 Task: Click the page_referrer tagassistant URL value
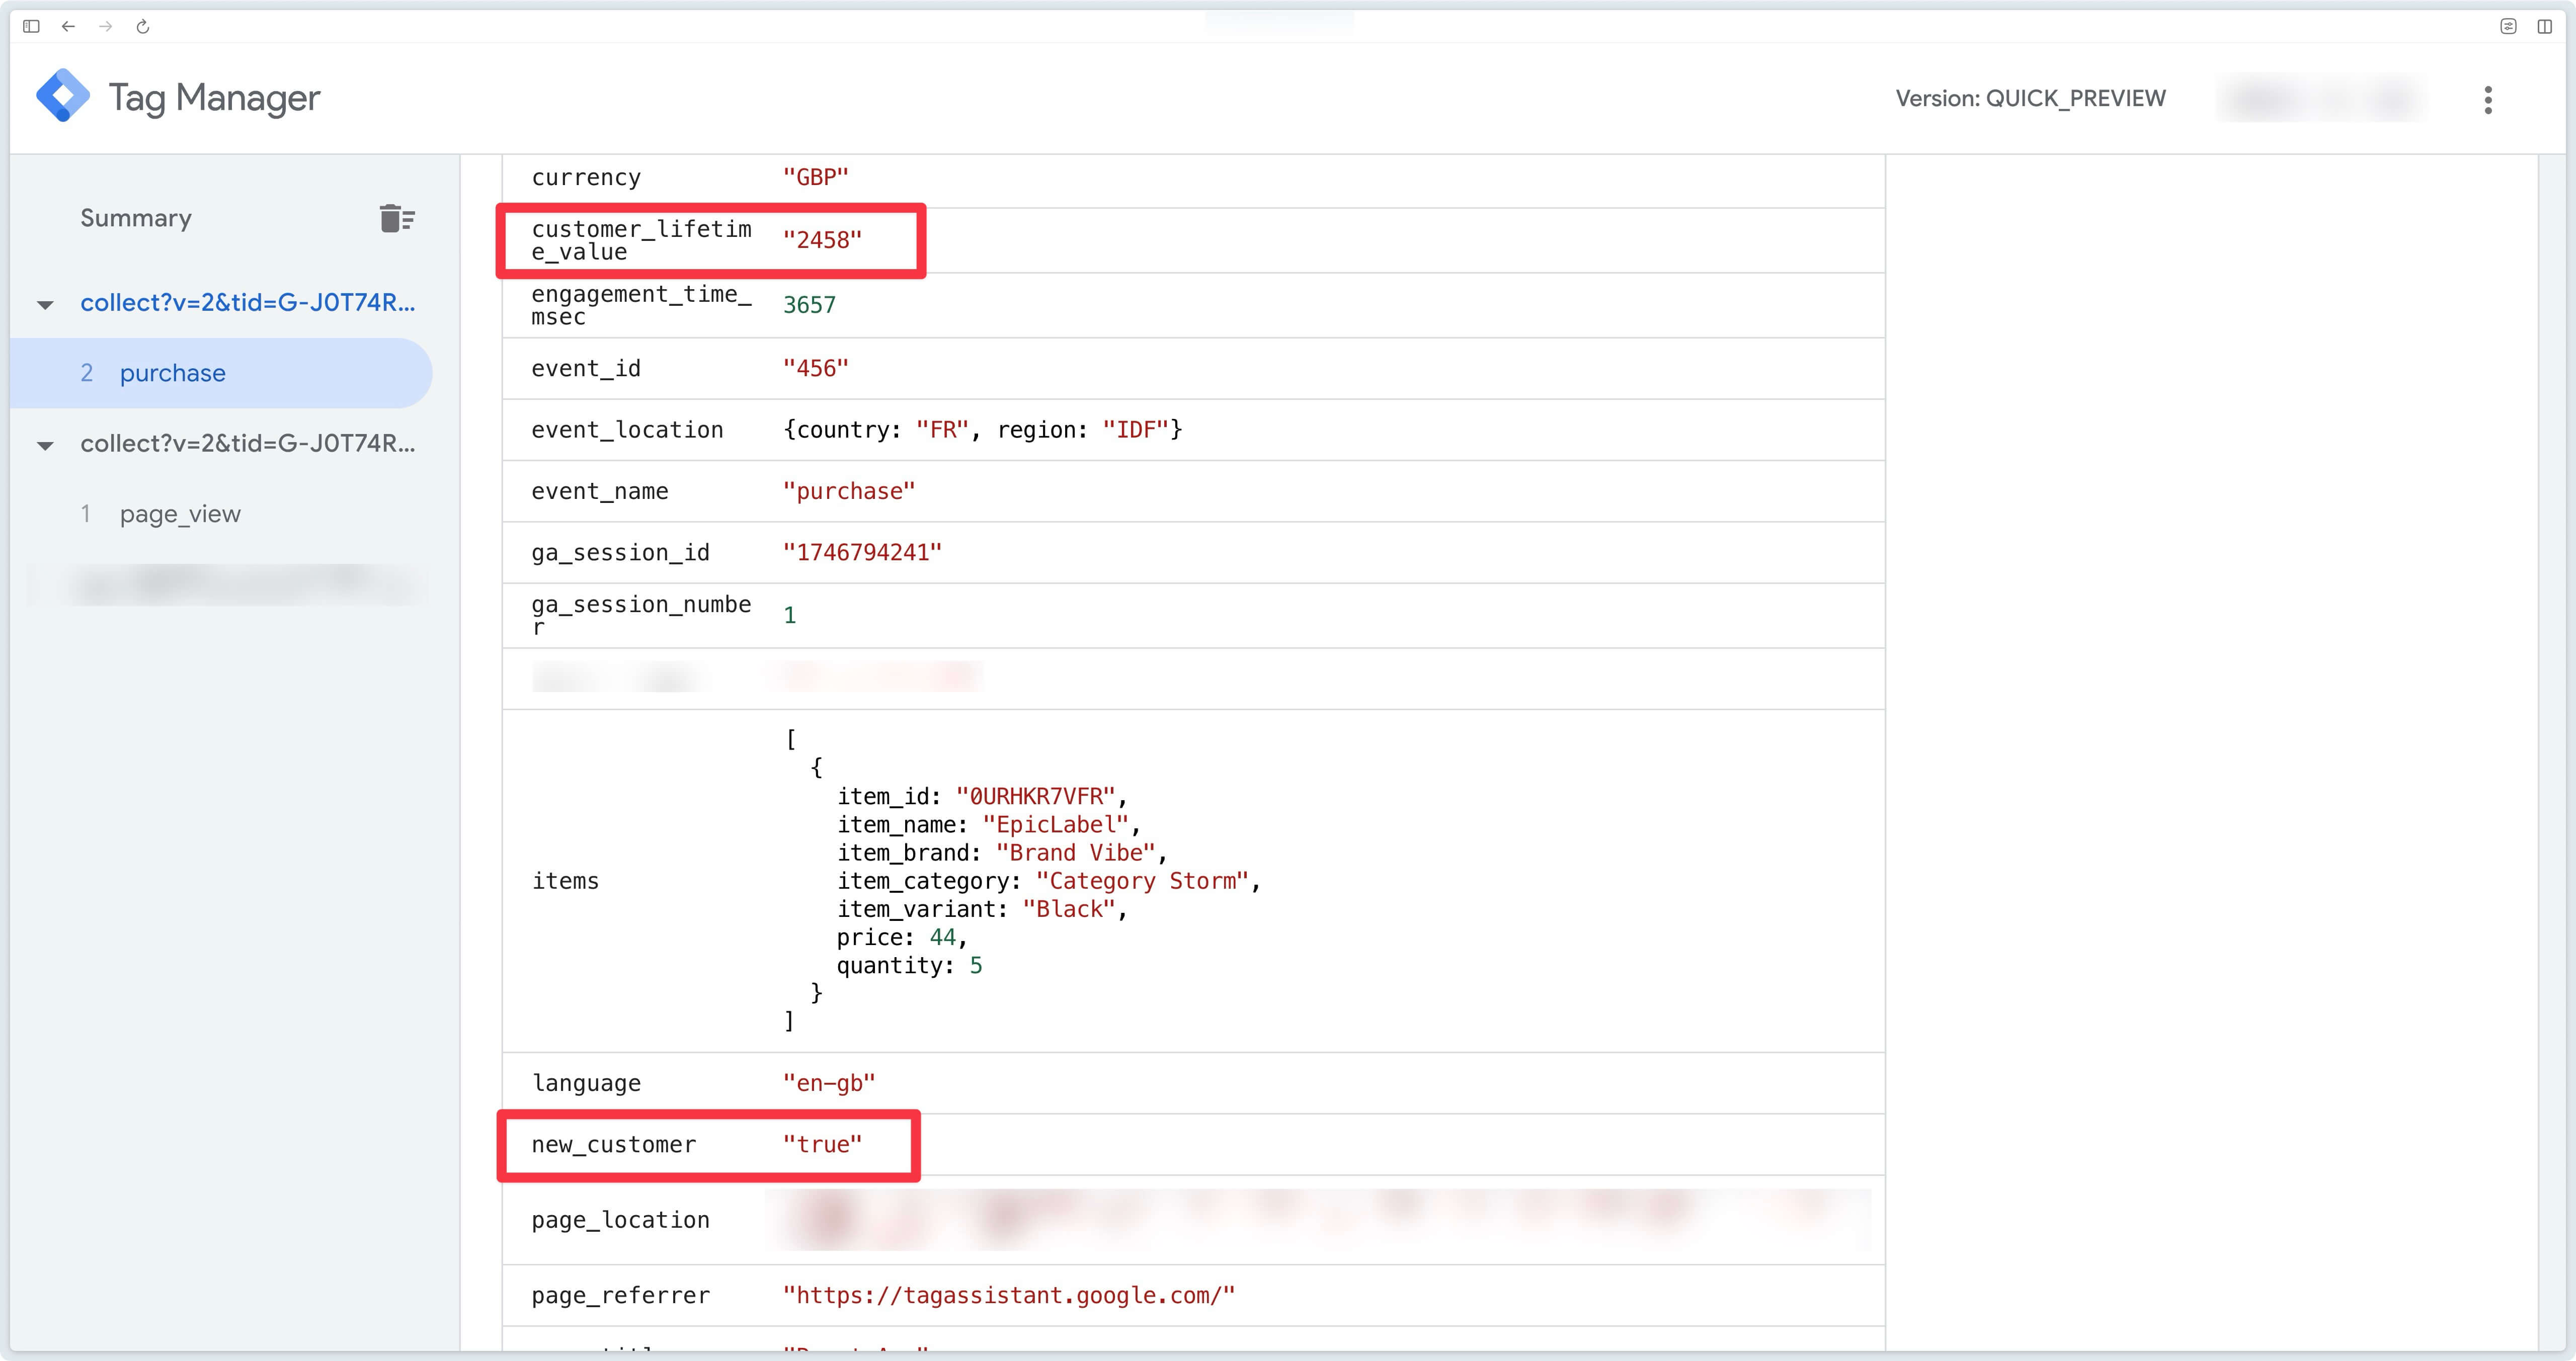1009,1295
